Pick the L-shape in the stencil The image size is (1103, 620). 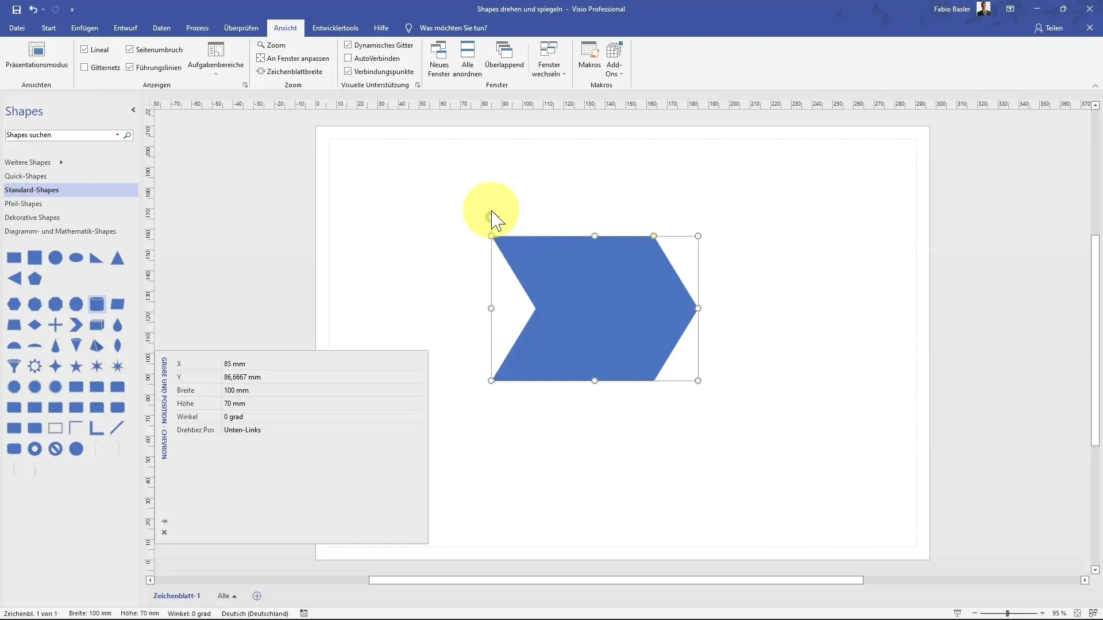tap(97, 428)
